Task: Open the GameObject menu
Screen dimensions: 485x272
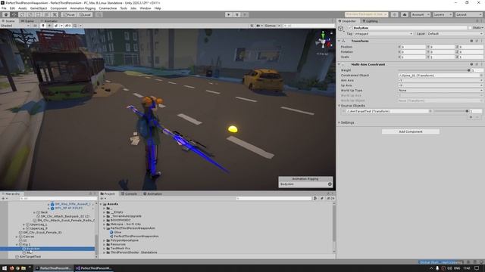Action: (x=39, y=8)
